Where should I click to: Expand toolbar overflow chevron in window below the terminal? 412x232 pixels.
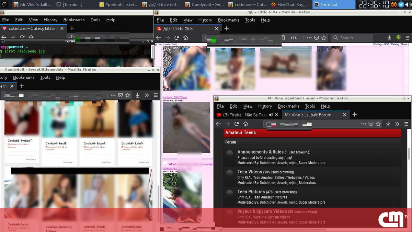tap(147, 95)
